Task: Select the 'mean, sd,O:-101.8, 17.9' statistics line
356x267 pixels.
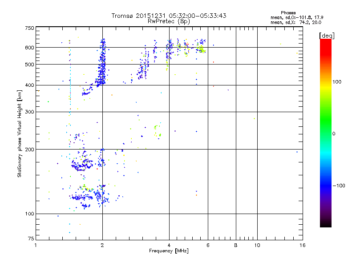Action: 297,17
